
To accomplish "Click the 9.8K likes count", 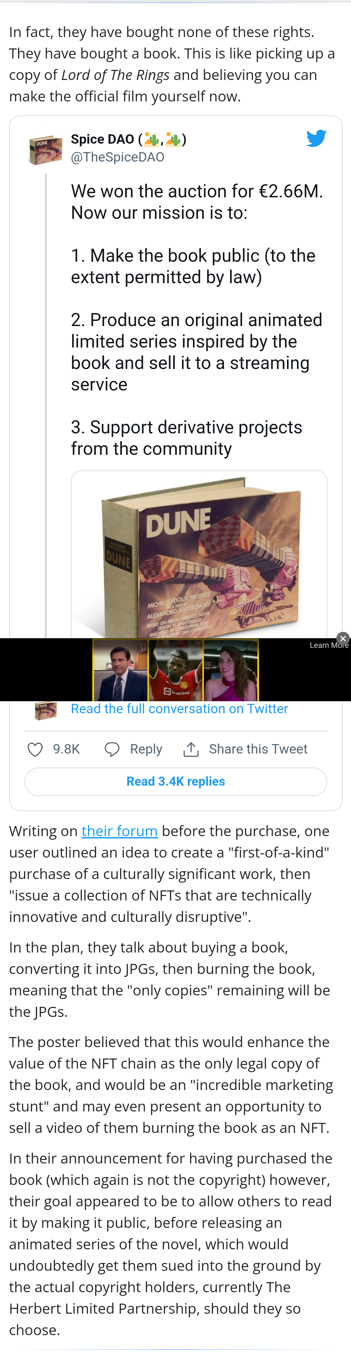I will 66,749.
